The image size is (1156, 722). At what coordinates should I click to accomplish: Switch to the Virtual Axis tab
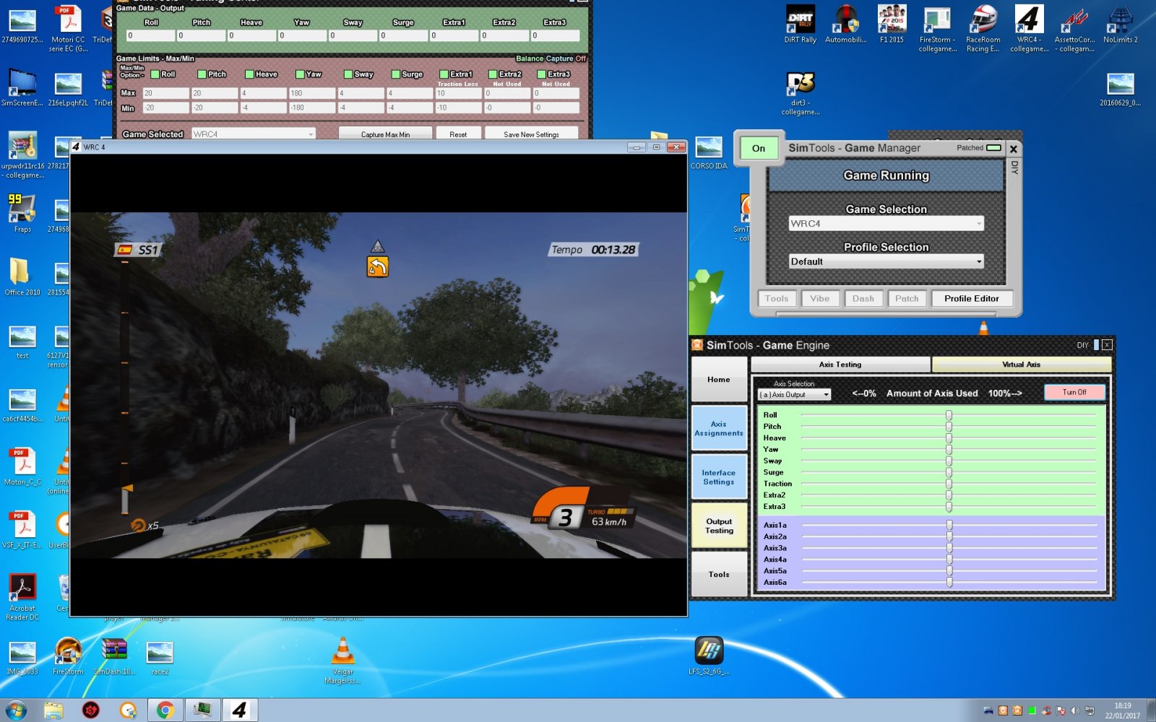1021,365
